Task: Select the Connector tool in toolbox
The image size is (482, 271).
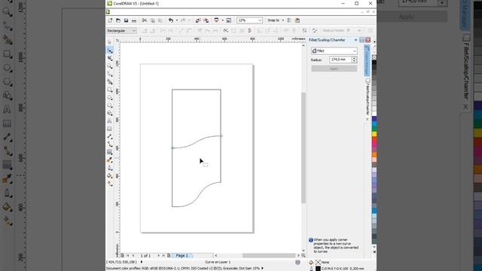Action: 110,145
